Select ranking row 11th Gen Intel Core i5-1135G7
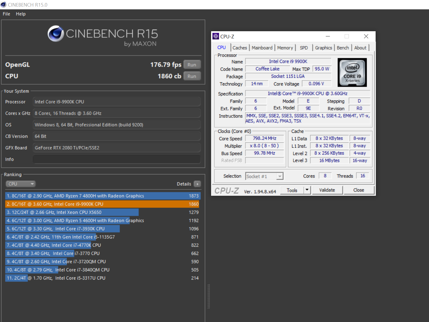This screenshot has width=429, height=322. coord(103,237)
